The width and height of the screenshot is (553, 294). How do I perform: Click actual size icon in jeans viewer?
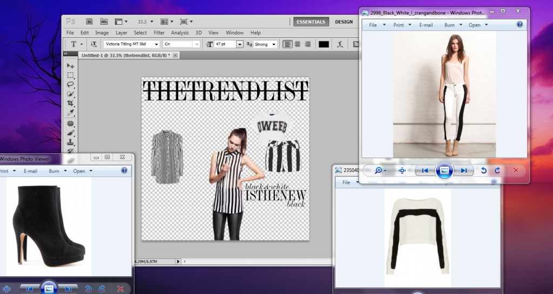click(402, 170)
